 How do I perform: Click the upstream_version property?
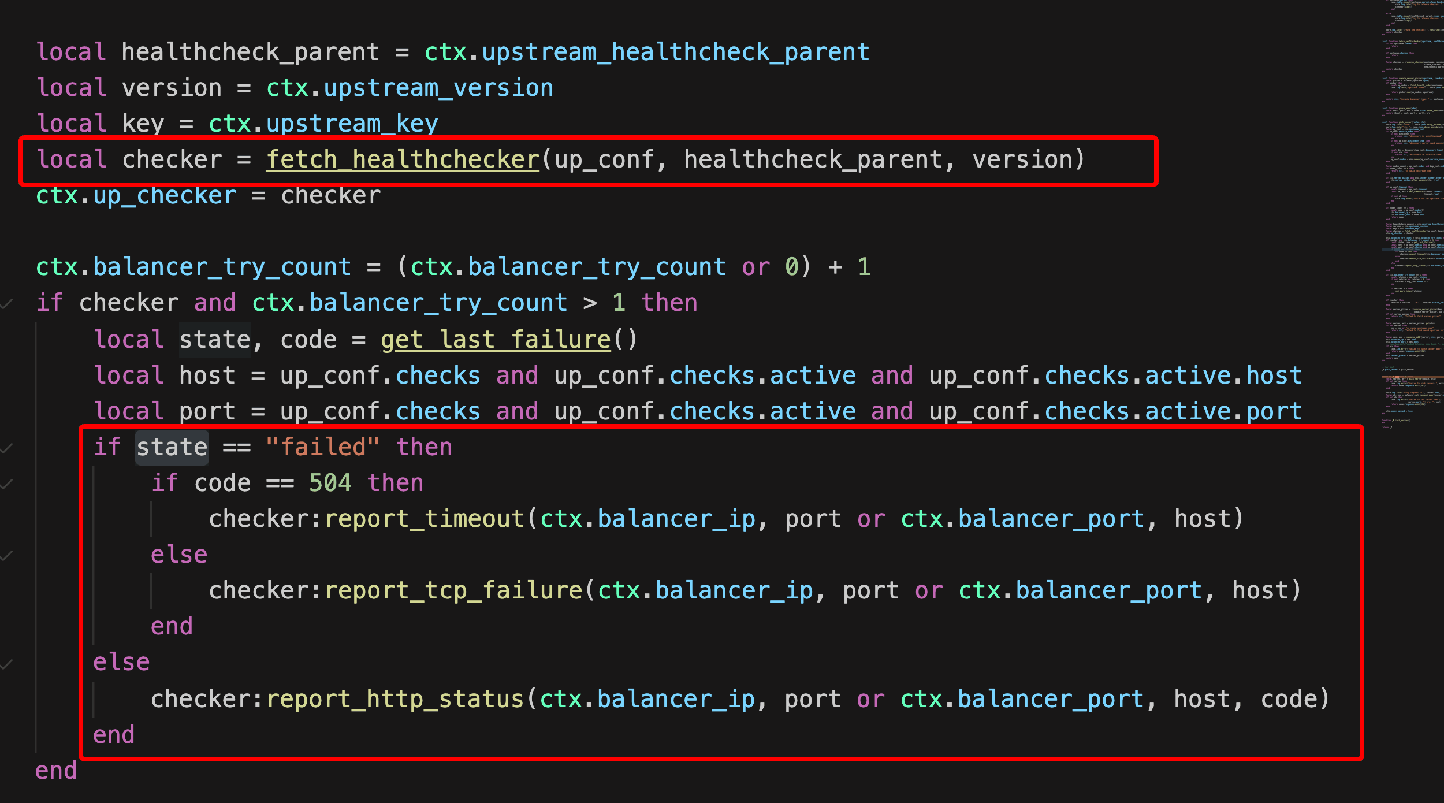coord(438,88)
